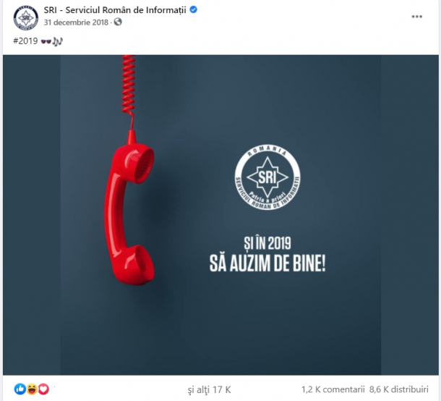This screenshot has width=441, height=401.
Task: Click the ȘI ÎN 2019 heading in the image
Action: coord(267,243)
